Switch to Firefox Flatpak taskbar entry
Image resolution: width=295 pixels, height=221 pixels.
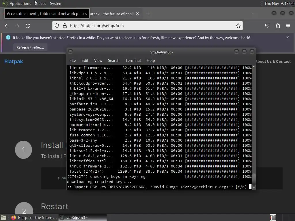point(34,218)
